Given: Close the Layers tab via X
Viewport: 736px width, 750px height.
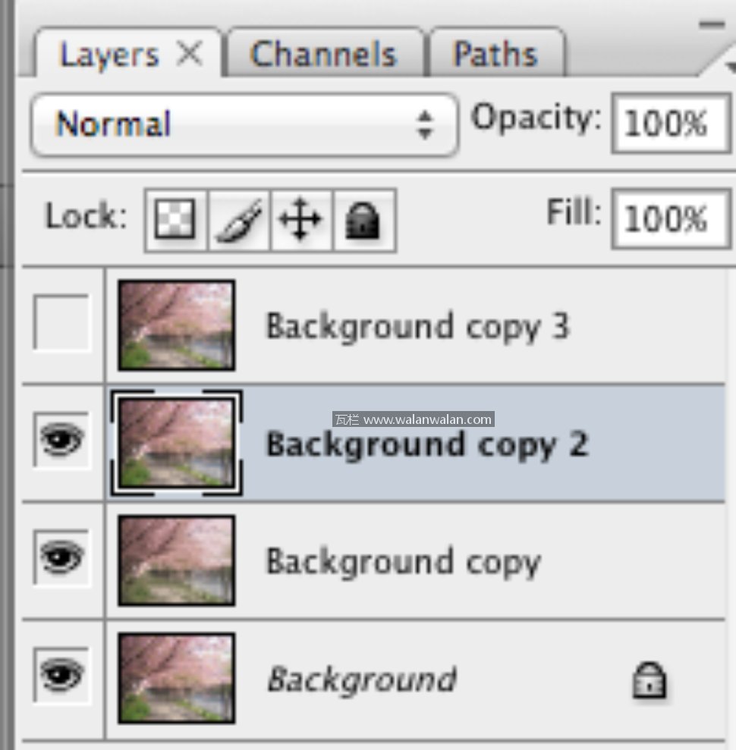Looking at the screenshot, I should [189, 54].
